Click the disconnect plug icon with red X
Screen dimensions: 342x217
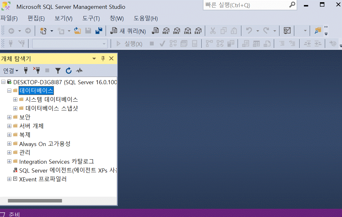click(37, 70)
